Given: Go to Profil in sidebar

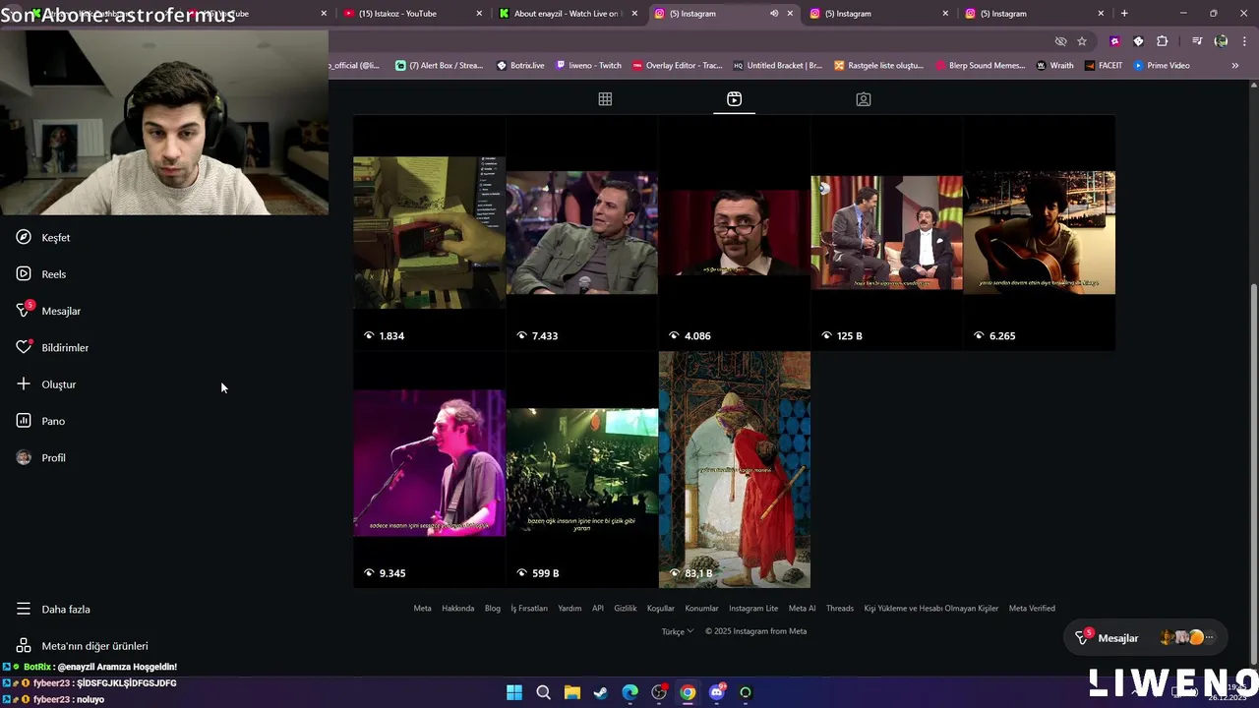Looking at the screenshot, I should [40, 458].
